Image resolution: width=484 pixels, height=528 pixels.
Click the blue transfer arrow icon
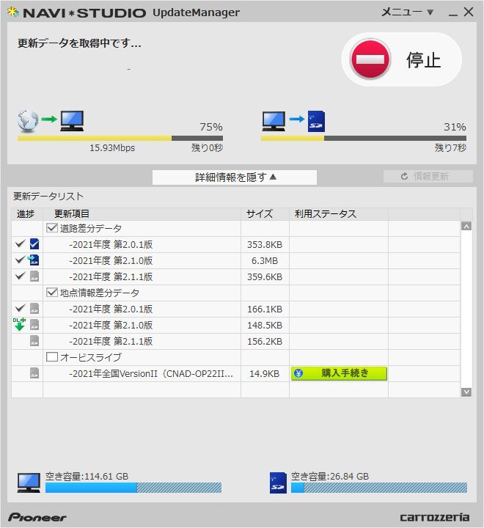[x=297, y=119]
